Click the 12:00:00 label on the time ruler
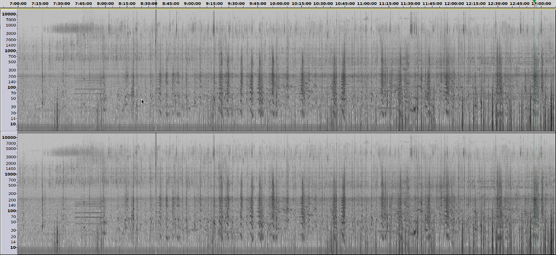 click(x=454, y=4)
